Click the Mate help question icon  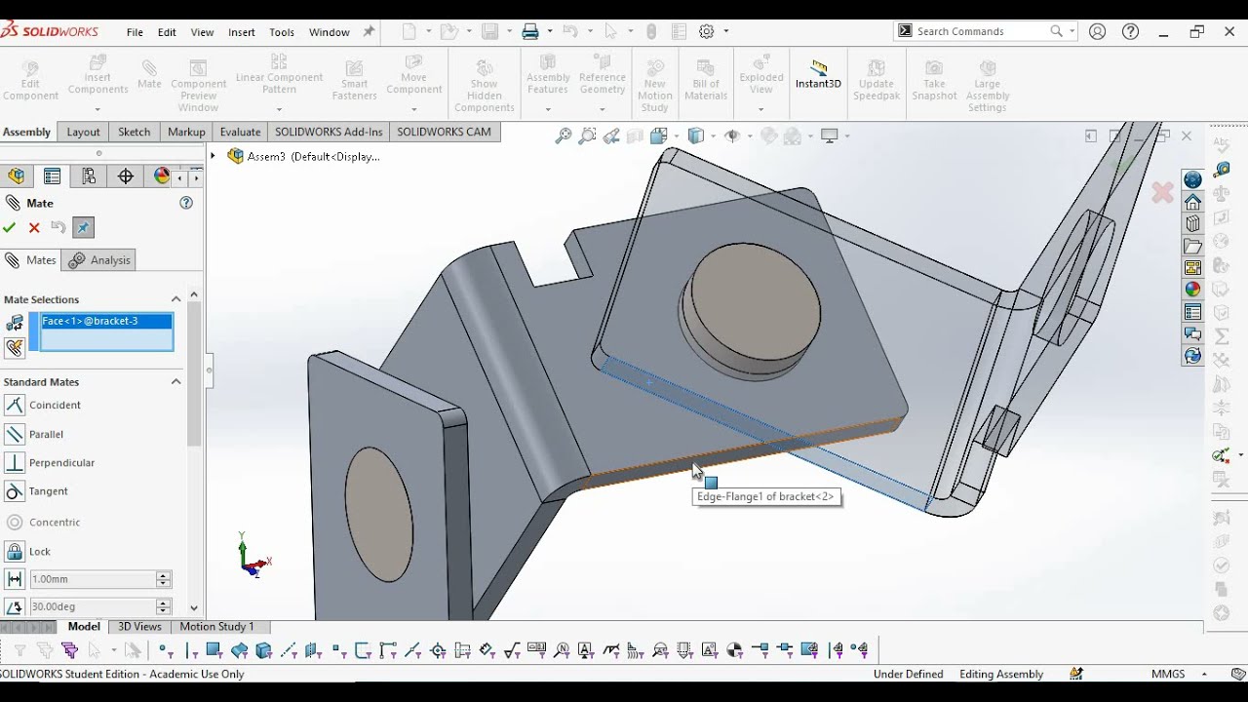(x=186, y=203)
